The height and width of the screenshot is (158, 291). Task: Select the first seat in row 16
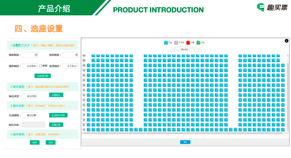click(x=94, y=56)
